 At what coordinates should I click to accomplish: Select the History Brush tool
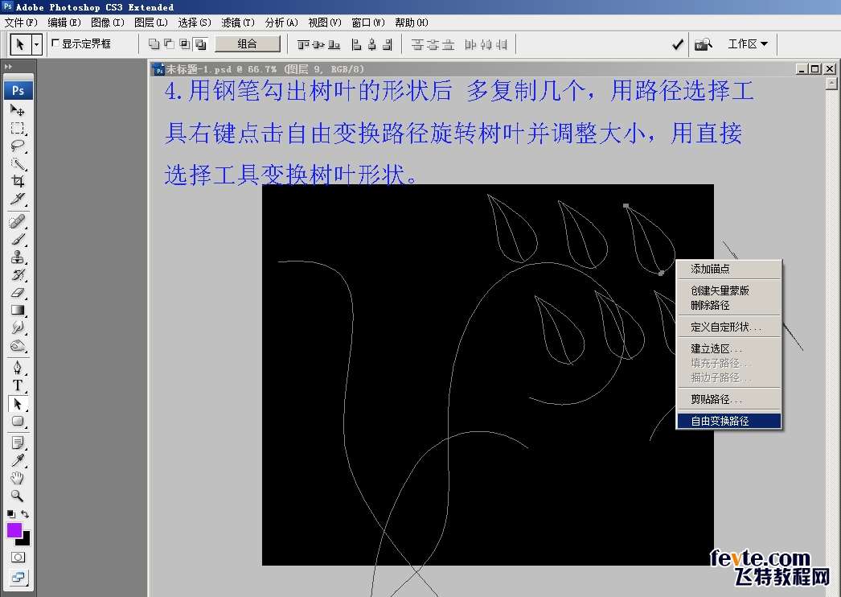[18, 274]
